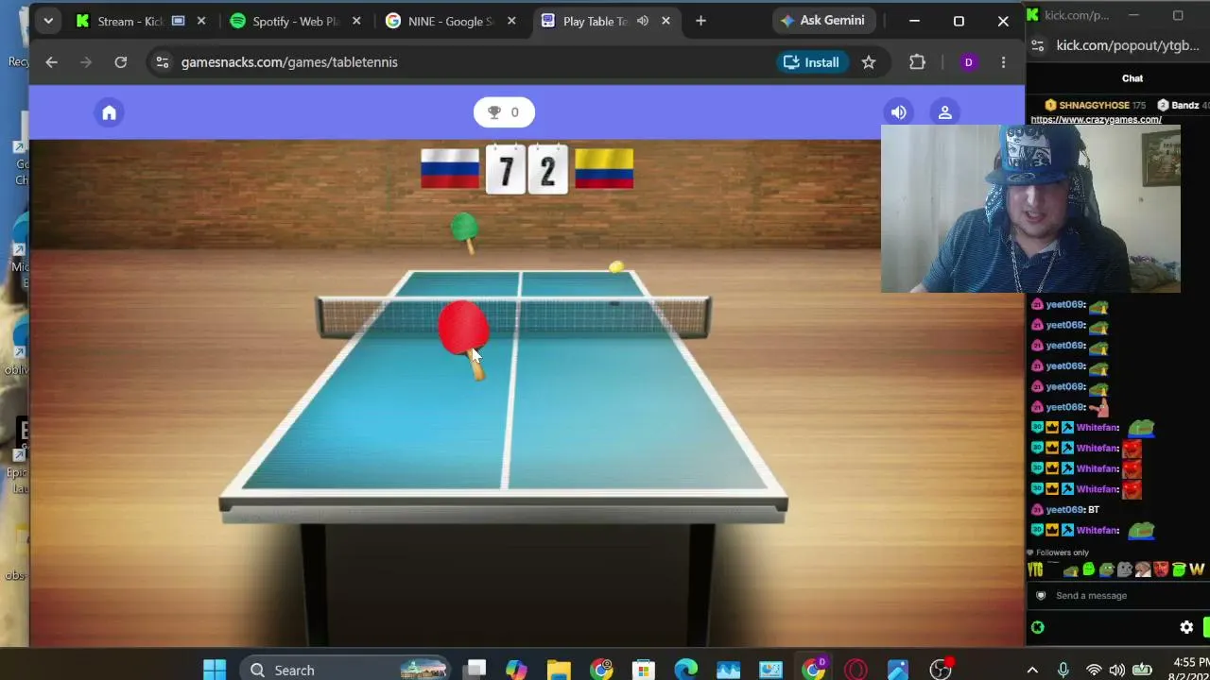Open the Chrome profile D avatar
The height and width of the screenshot is (680, 1210).
(x=968, y=62)
